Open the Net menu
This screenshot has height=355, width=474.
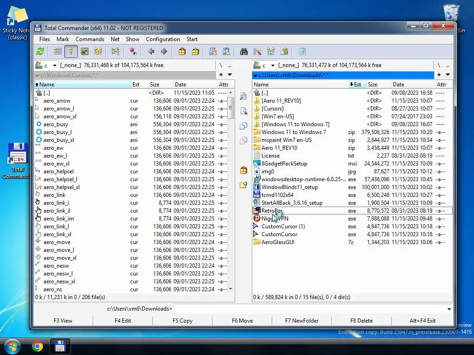[115, 39]
